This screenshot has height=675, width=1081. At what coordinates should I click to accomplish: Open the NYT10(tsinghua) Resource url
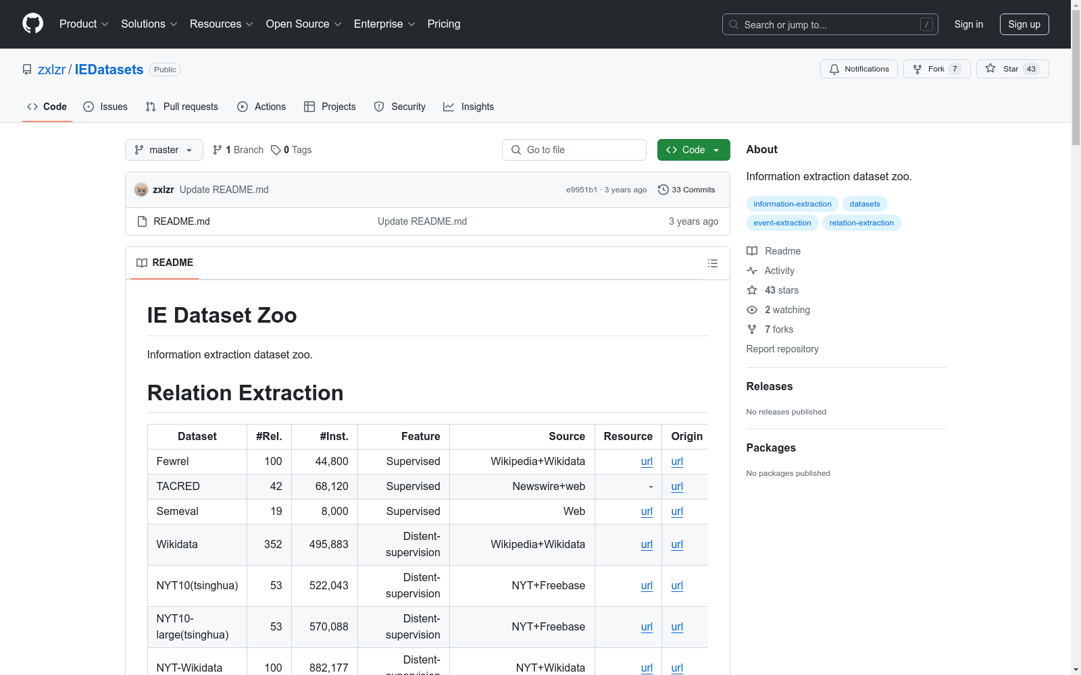(647, 586)
